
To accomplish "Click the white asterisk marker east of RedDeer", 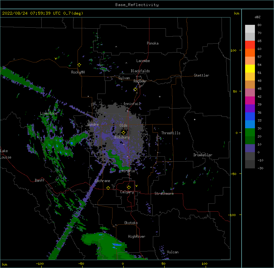I will 160,96.
